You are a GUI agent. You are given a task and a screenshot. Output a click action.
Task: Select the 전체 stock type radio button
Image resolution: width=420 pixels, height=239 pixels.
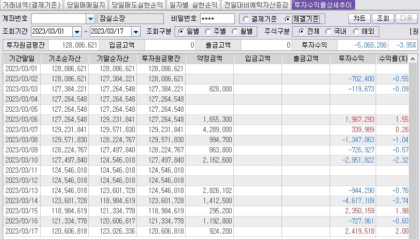(x=301, y=32)
